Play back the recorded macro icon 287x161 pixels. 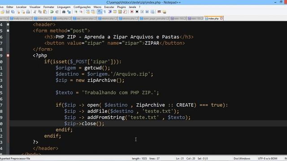point(142,12)
